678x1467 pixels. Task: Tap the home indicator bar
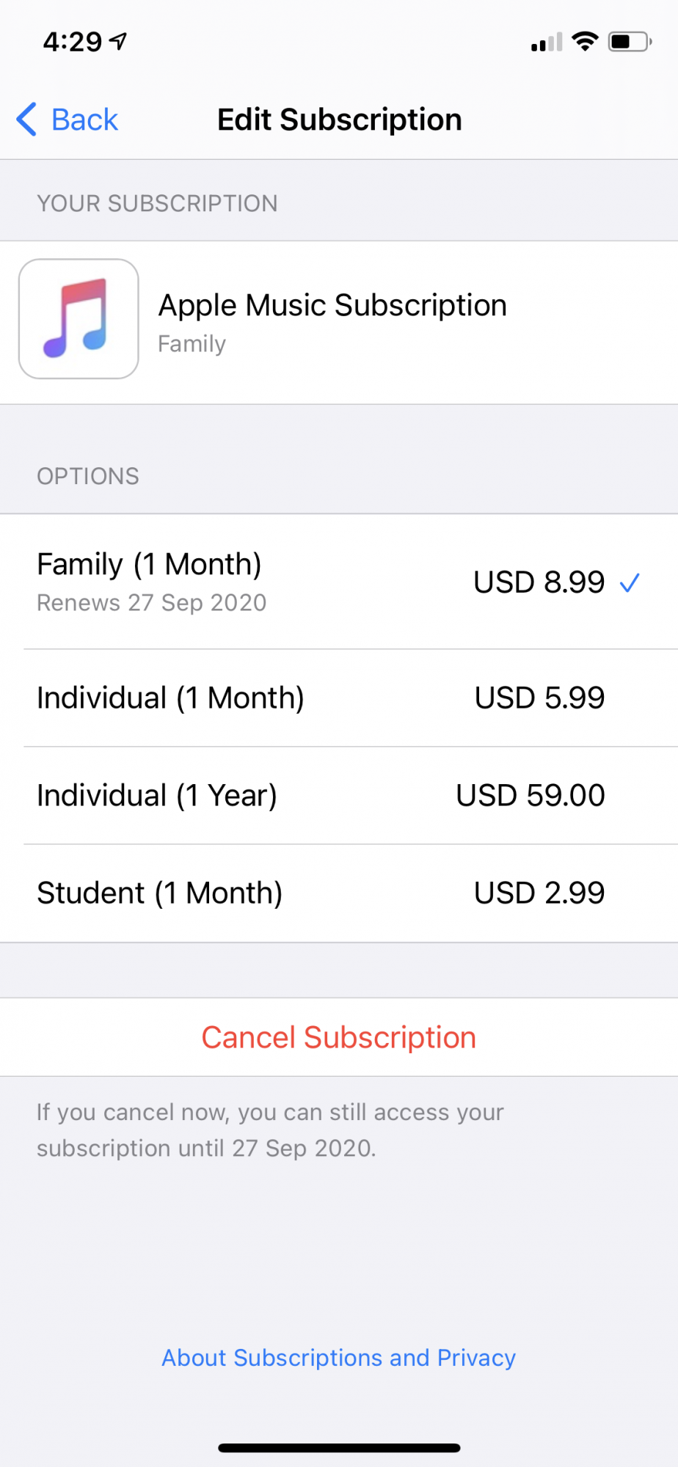[339, 1448]
